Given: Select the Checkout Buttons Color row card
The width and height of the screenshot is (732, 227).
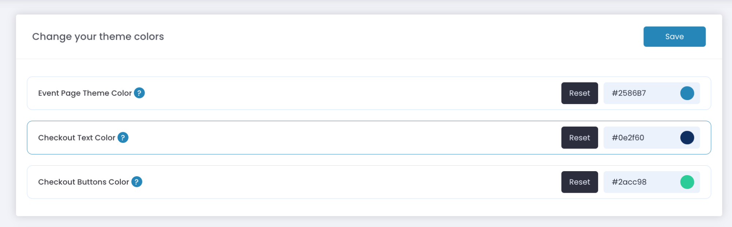Looking at the screenshot, I should 369,182.
